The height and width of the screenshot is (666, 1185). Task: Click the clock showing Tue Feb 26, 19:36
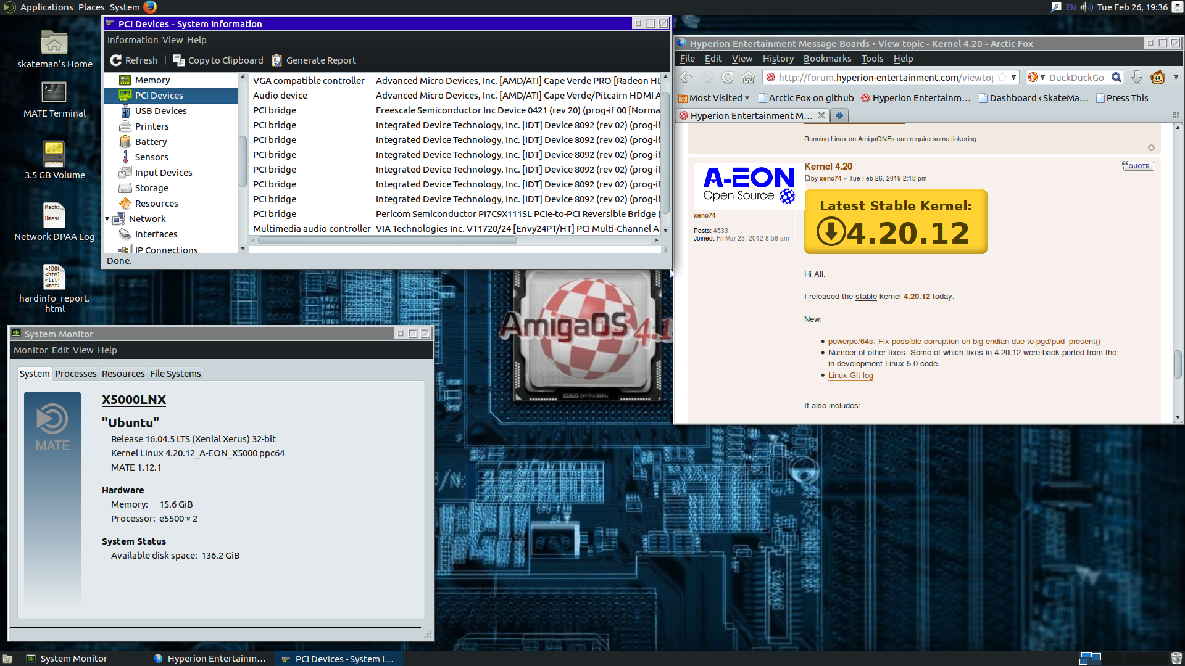tap(1132, 7)
